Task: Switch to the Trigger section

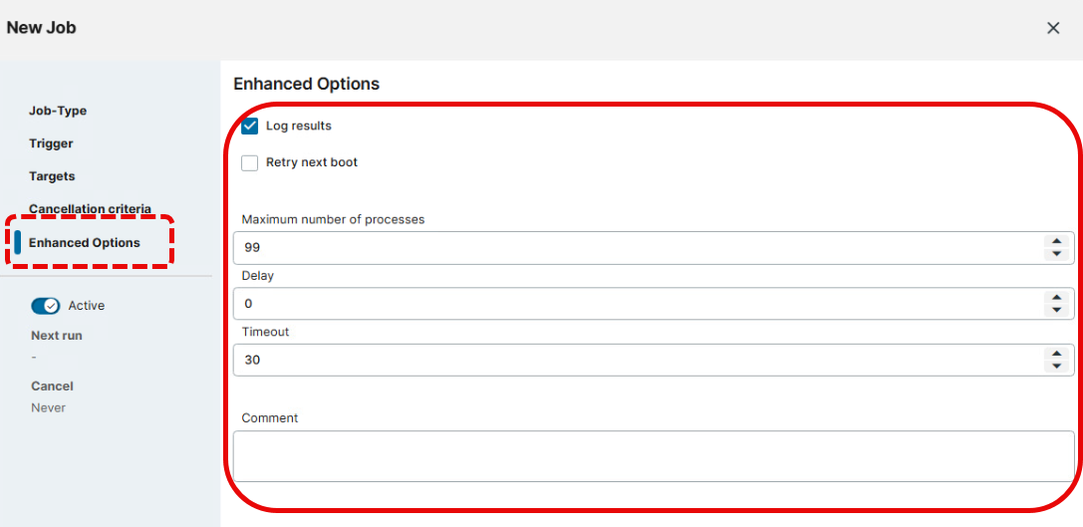Action: 51,143
